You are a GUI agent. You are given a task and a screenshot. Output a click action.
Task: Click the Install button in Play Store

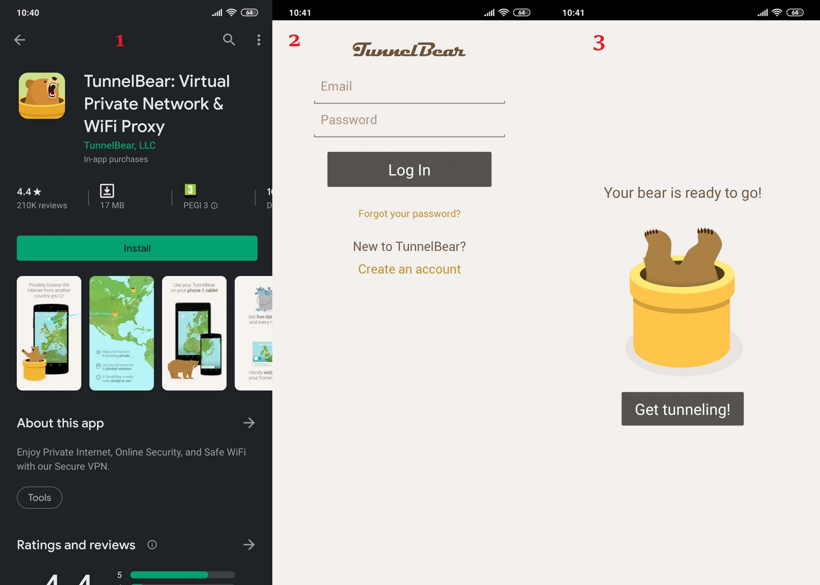click(x=137, y=248)
